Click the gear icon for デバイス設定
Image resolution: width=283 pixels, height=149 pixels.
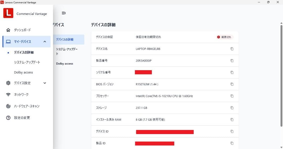tap(8, 83)
